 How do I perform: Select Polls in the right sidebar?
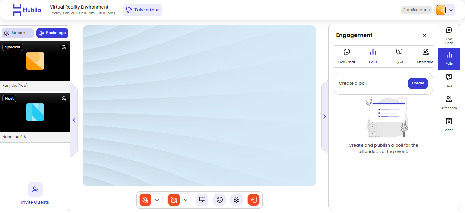pos(449,59)
